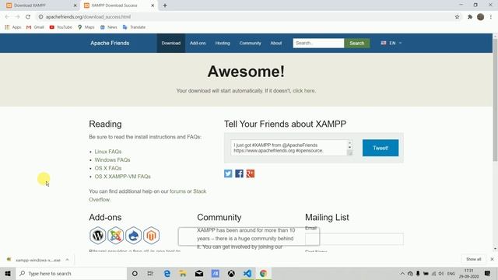Open Gmail bookmark
Screen dimensions: 498x280
(35, 27)
